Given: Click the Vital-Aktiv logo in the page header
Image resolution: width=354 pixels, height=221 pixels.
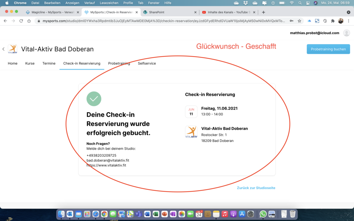Looking at the screenshot, I should coord(12,49).
